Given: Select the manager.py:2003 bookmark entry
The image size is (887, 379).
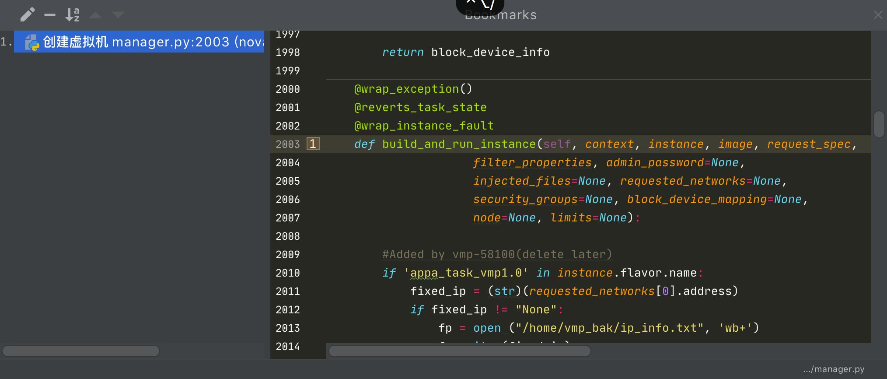Looking at the screenshot, I should point(139,42).
